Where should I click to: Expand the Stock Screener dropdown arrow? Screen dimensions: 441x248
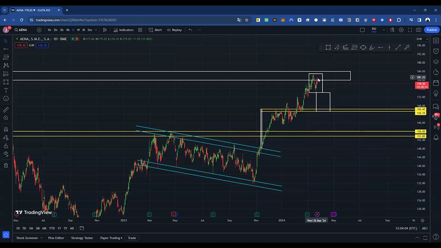tap(41, 238)
